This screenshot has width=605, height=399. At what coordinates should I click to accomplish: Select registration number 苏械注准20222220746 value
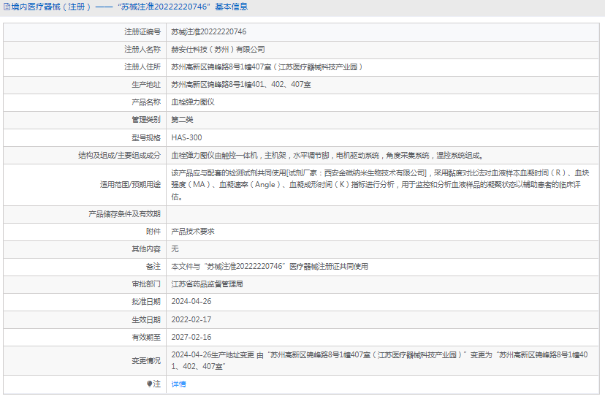pyautogui.click(x=209, y=31)
